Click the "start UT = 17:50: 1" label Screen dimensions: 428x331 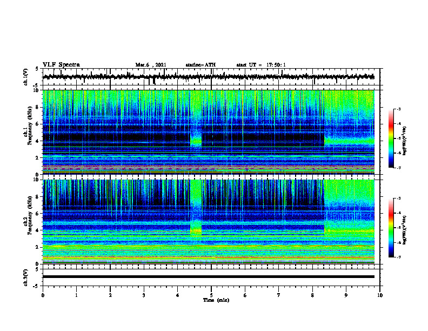point(261,65)
